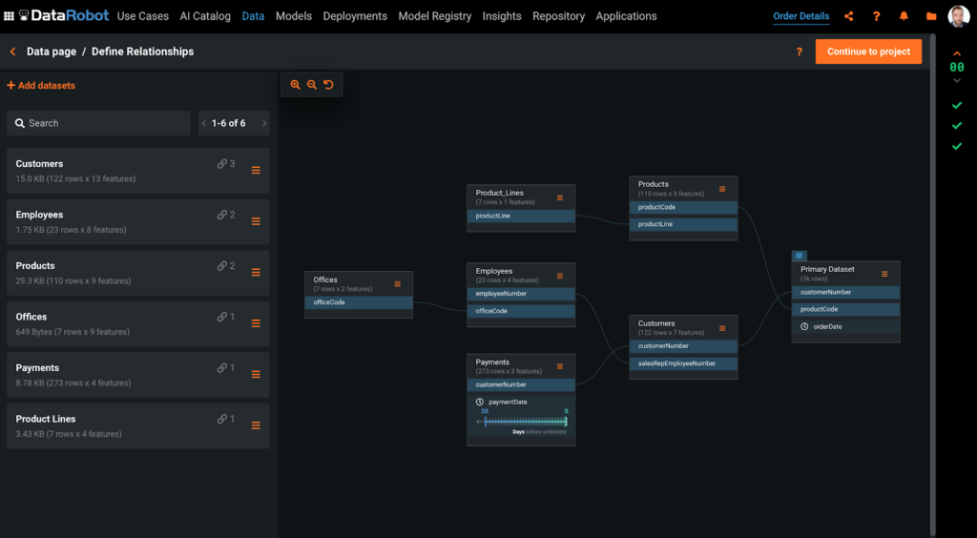Open Products node menu on canvas
977x538 pixels.
[722, 189]
